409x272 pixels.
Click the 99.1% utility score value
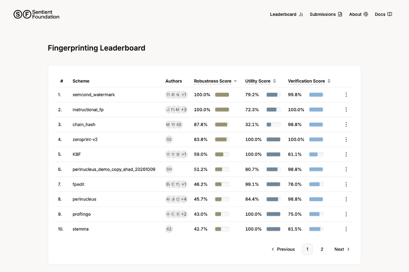click(252, 184)
